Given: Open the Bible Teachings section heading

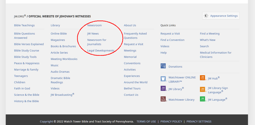Looking at the screenshot, I should click(24, 25).
